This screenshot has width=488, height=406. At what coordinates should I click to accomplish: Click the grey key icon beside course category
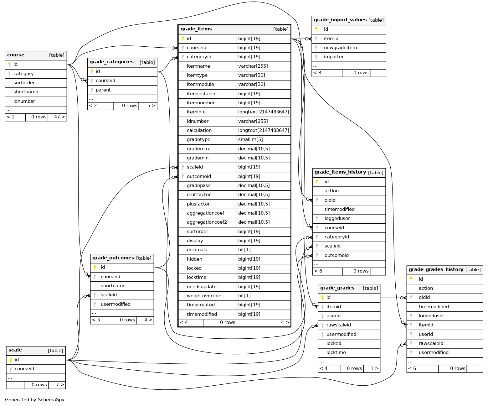click(9, 74)
